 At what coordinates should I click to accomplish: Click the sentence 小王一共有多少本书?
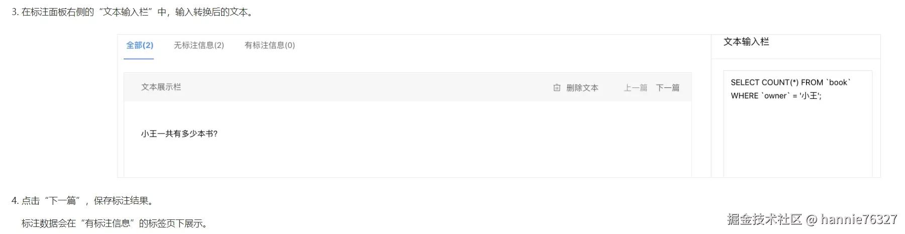pyautogui.click(x=179, y=134)
